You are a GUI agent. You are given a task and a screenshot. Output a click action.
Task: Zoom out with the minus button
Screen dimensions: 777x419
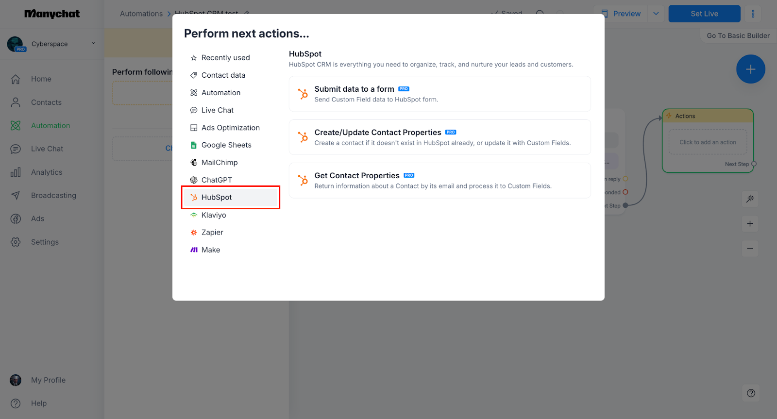[750, 249]
